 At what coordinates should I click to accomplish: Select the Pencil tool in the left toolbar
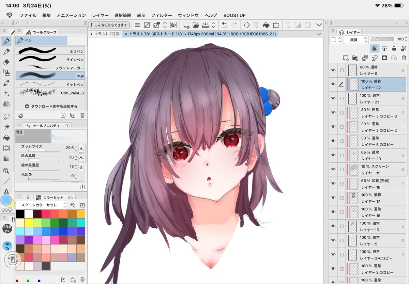click(6, 52)
